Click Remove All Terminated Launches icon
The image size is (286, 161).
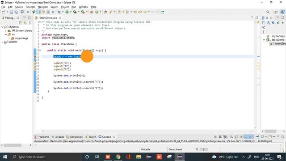tap(225, 137)
